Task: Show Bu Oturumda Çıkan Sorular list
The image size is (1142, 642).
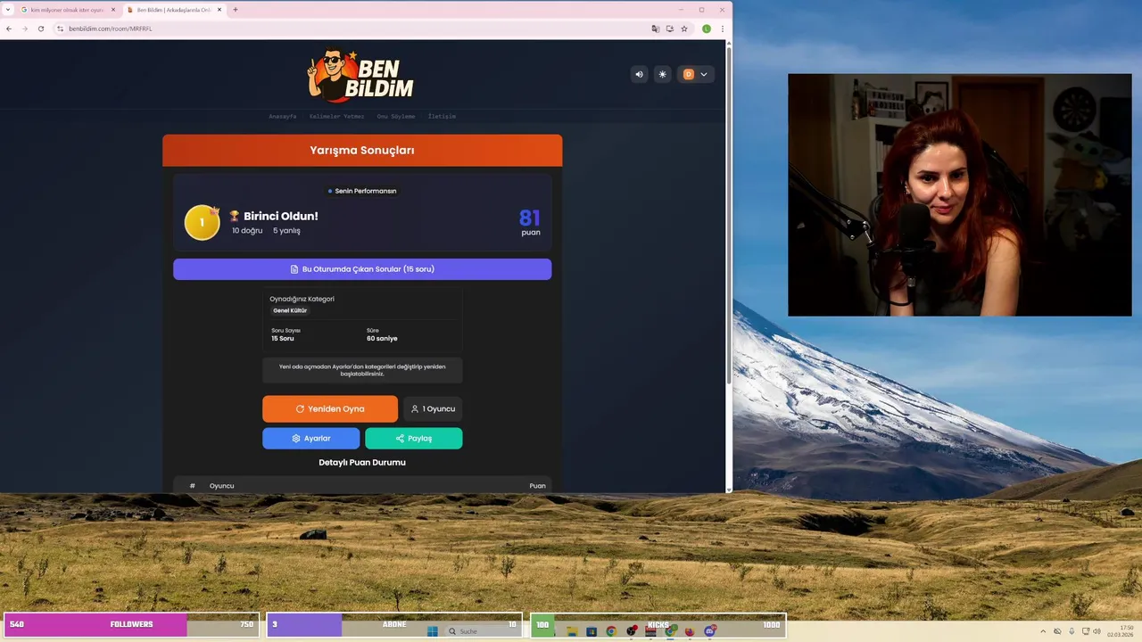Action: [362, 269]
